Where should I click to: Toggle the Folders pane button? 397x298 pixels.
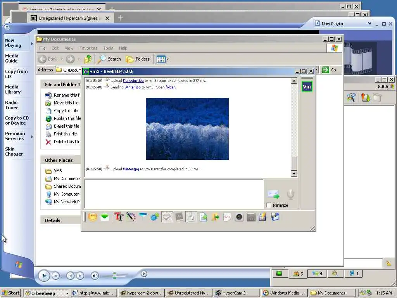138,59
